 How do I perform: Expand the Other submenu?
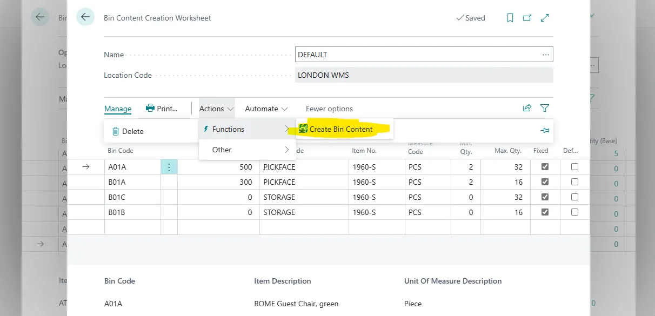pos(248,150)
